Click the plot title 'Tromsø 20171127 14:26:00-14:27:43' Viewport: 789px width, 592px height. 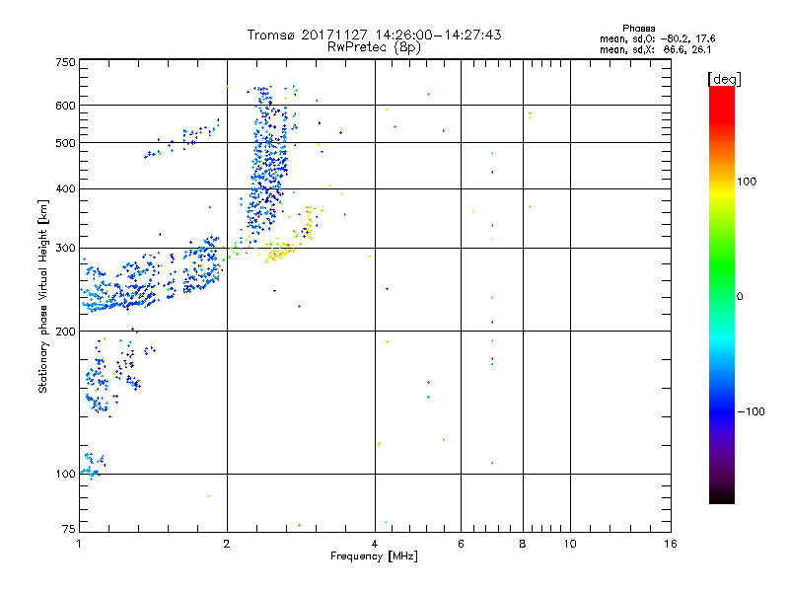(374, 35)
